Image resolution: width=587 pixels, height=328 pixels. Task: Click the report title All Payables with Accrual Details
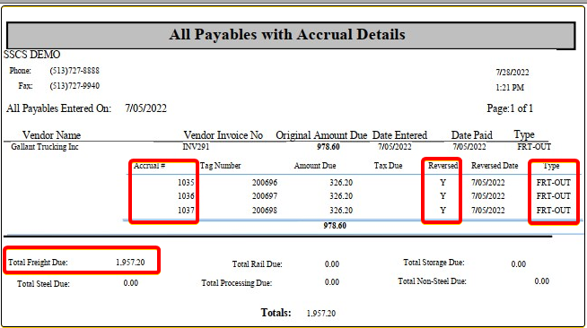[287, 35]
